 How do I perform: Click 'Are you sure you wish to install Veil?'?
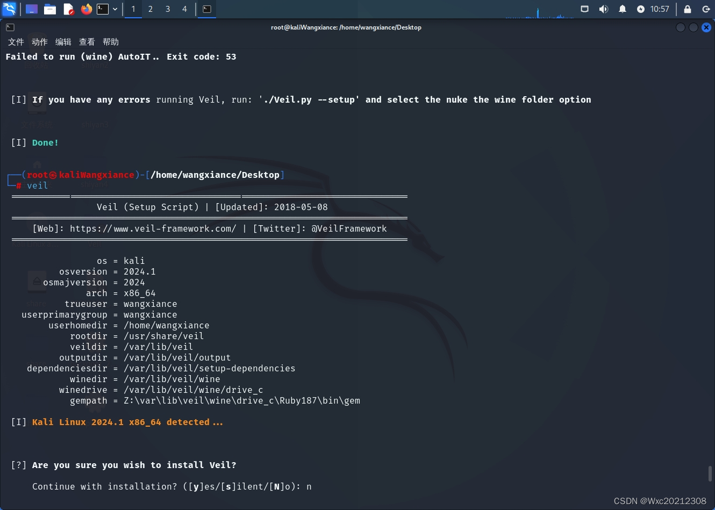tap(134, 465)
